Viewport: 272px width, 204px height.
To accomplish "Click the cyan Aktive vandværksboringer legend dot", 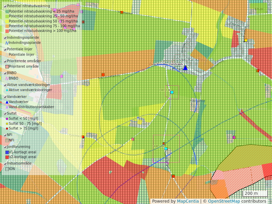I will coord(7,90).
